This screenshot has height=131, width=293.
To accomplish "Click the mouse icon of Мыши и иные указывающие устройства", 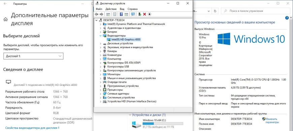I will pos(105,78).
